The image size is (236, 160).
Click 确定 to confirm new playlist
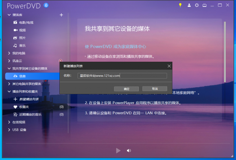pyautogui.click(x=126, y=89)
